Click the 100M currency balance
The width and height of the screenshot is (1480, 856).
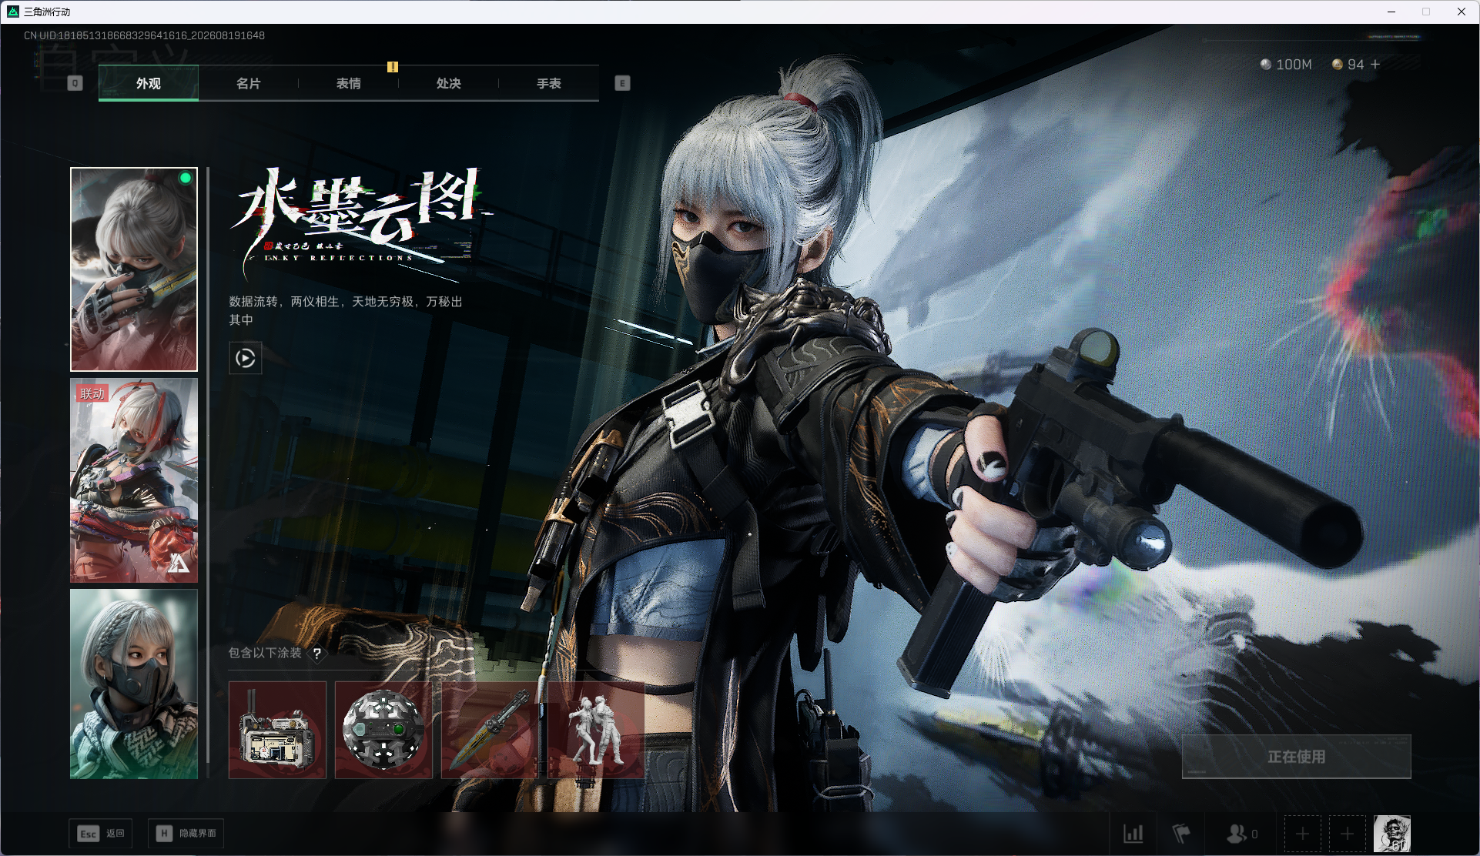point(1286,65)
